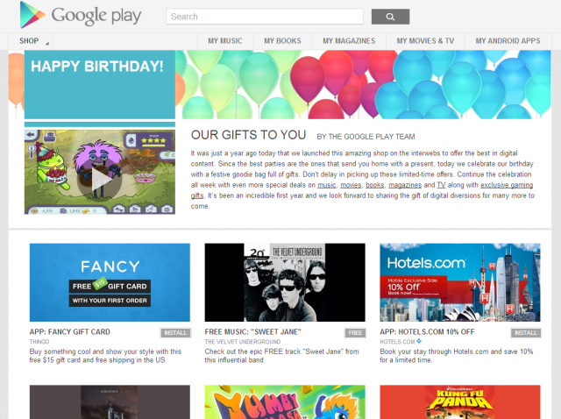This screenshot has height=419, width=561.
Task: Click the Google Play triangle logo
Action: pos(32,15)
